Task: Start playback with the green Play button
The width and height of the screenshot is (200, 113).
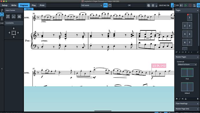Action: point(186,5)
